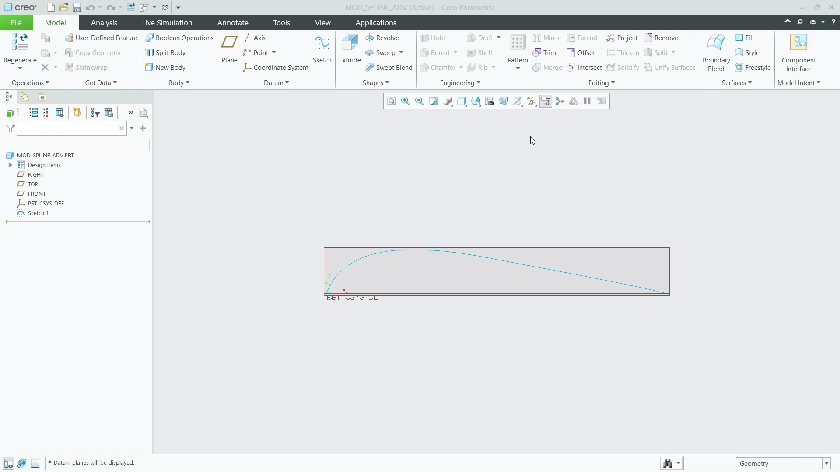This screenshot has height=472, width=840.
Task: Select the Project curve tool
Action: pos(622,38)
